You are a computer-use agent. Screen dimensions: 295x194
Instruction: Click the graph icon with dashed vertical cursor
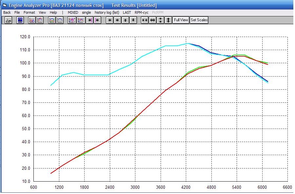(x=72, y=20)
